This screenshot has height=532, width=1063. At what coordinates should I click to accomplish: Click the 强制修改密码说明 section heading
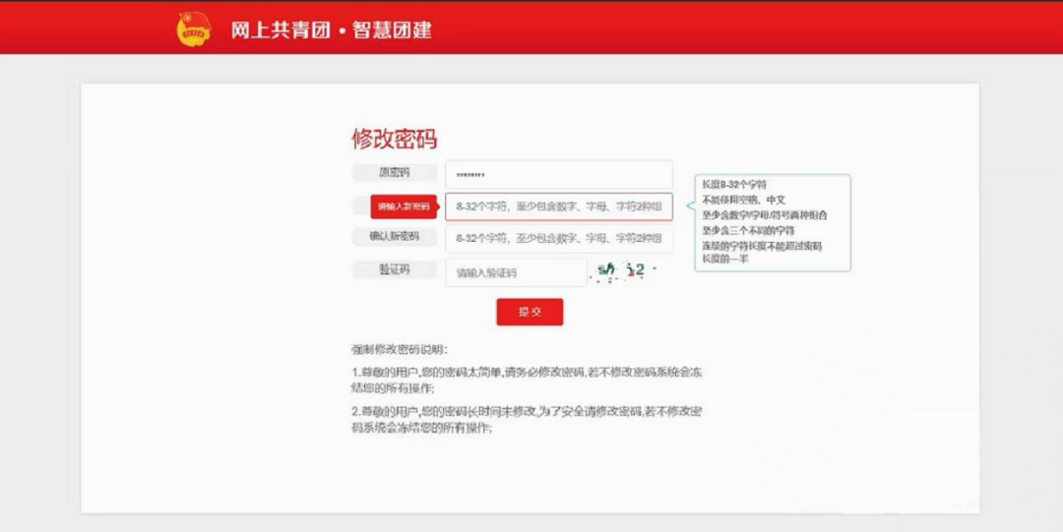coord(400,349)
